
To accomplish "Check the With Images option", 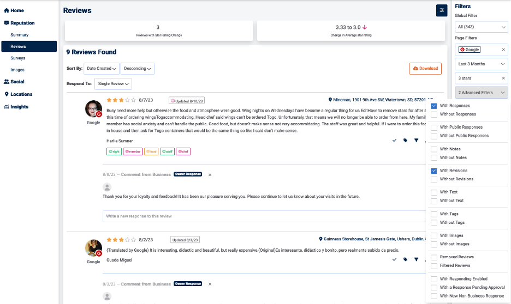I will pyautogui.click(x=434, y=236).
